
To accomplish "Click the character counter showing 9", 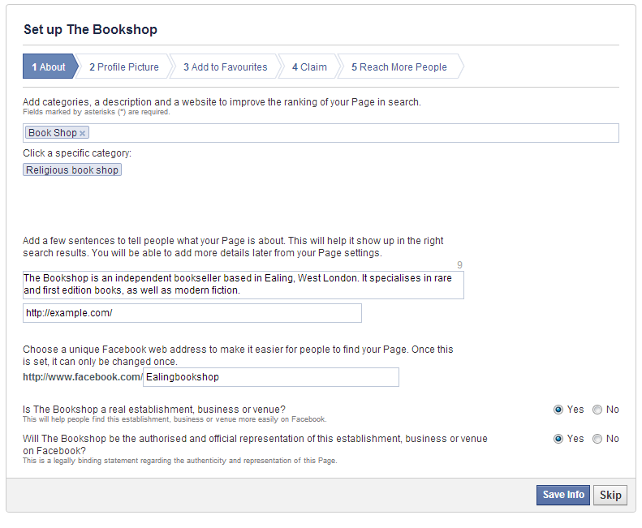I will click(460, 265).
